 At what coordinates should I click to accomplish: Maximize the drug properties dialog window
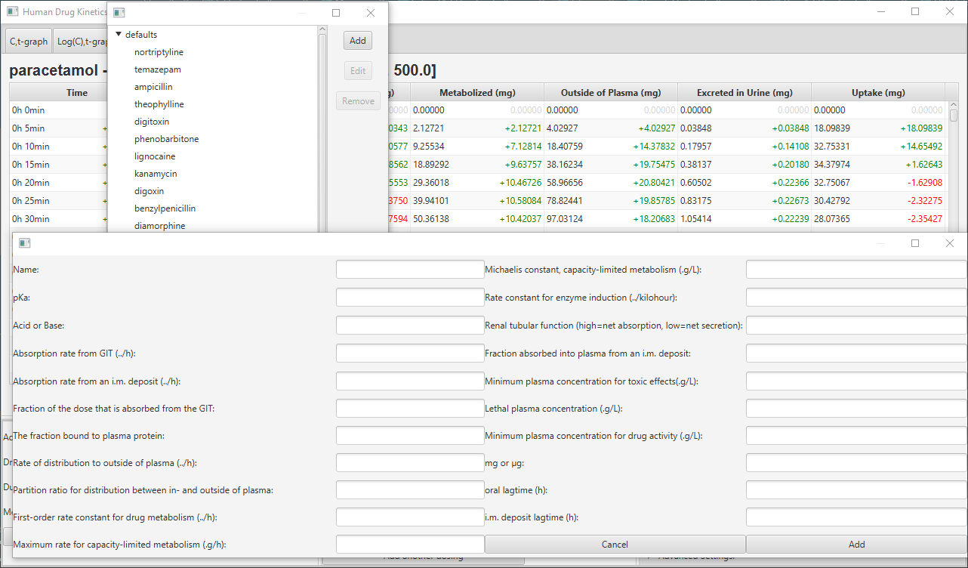915,243
